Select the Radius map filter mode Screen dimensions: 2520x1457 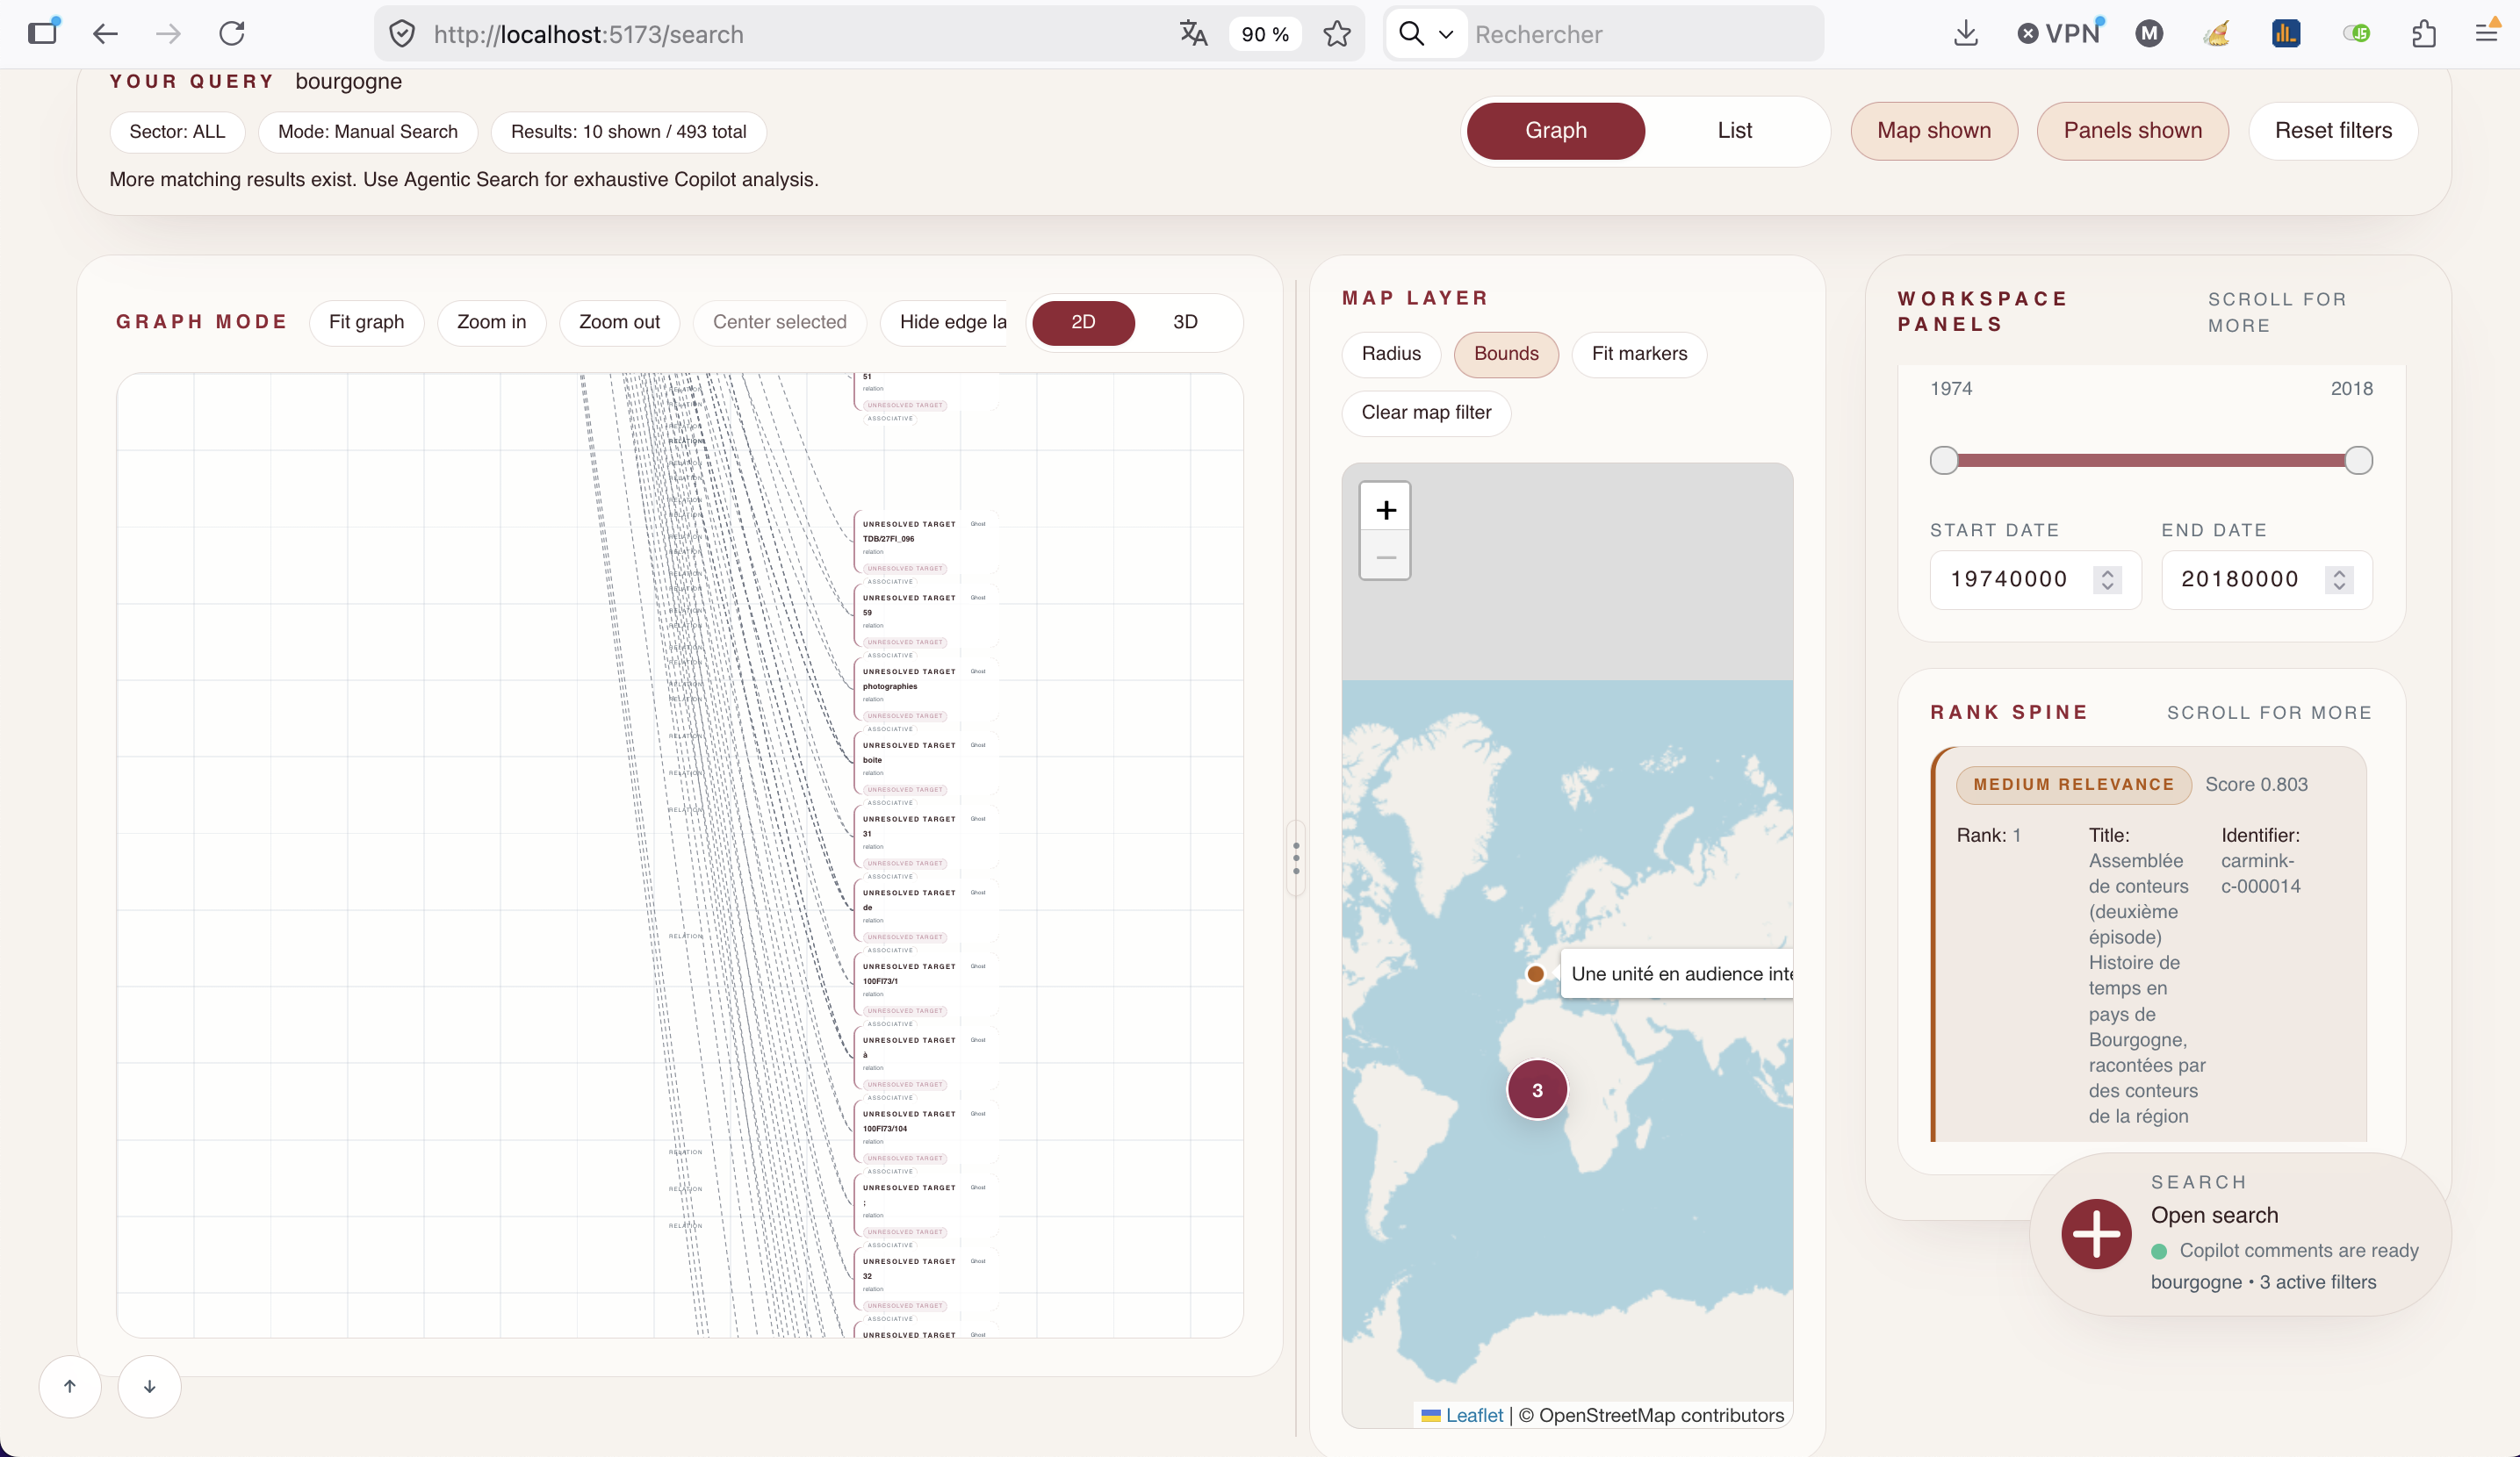[x=1390, y=354]
